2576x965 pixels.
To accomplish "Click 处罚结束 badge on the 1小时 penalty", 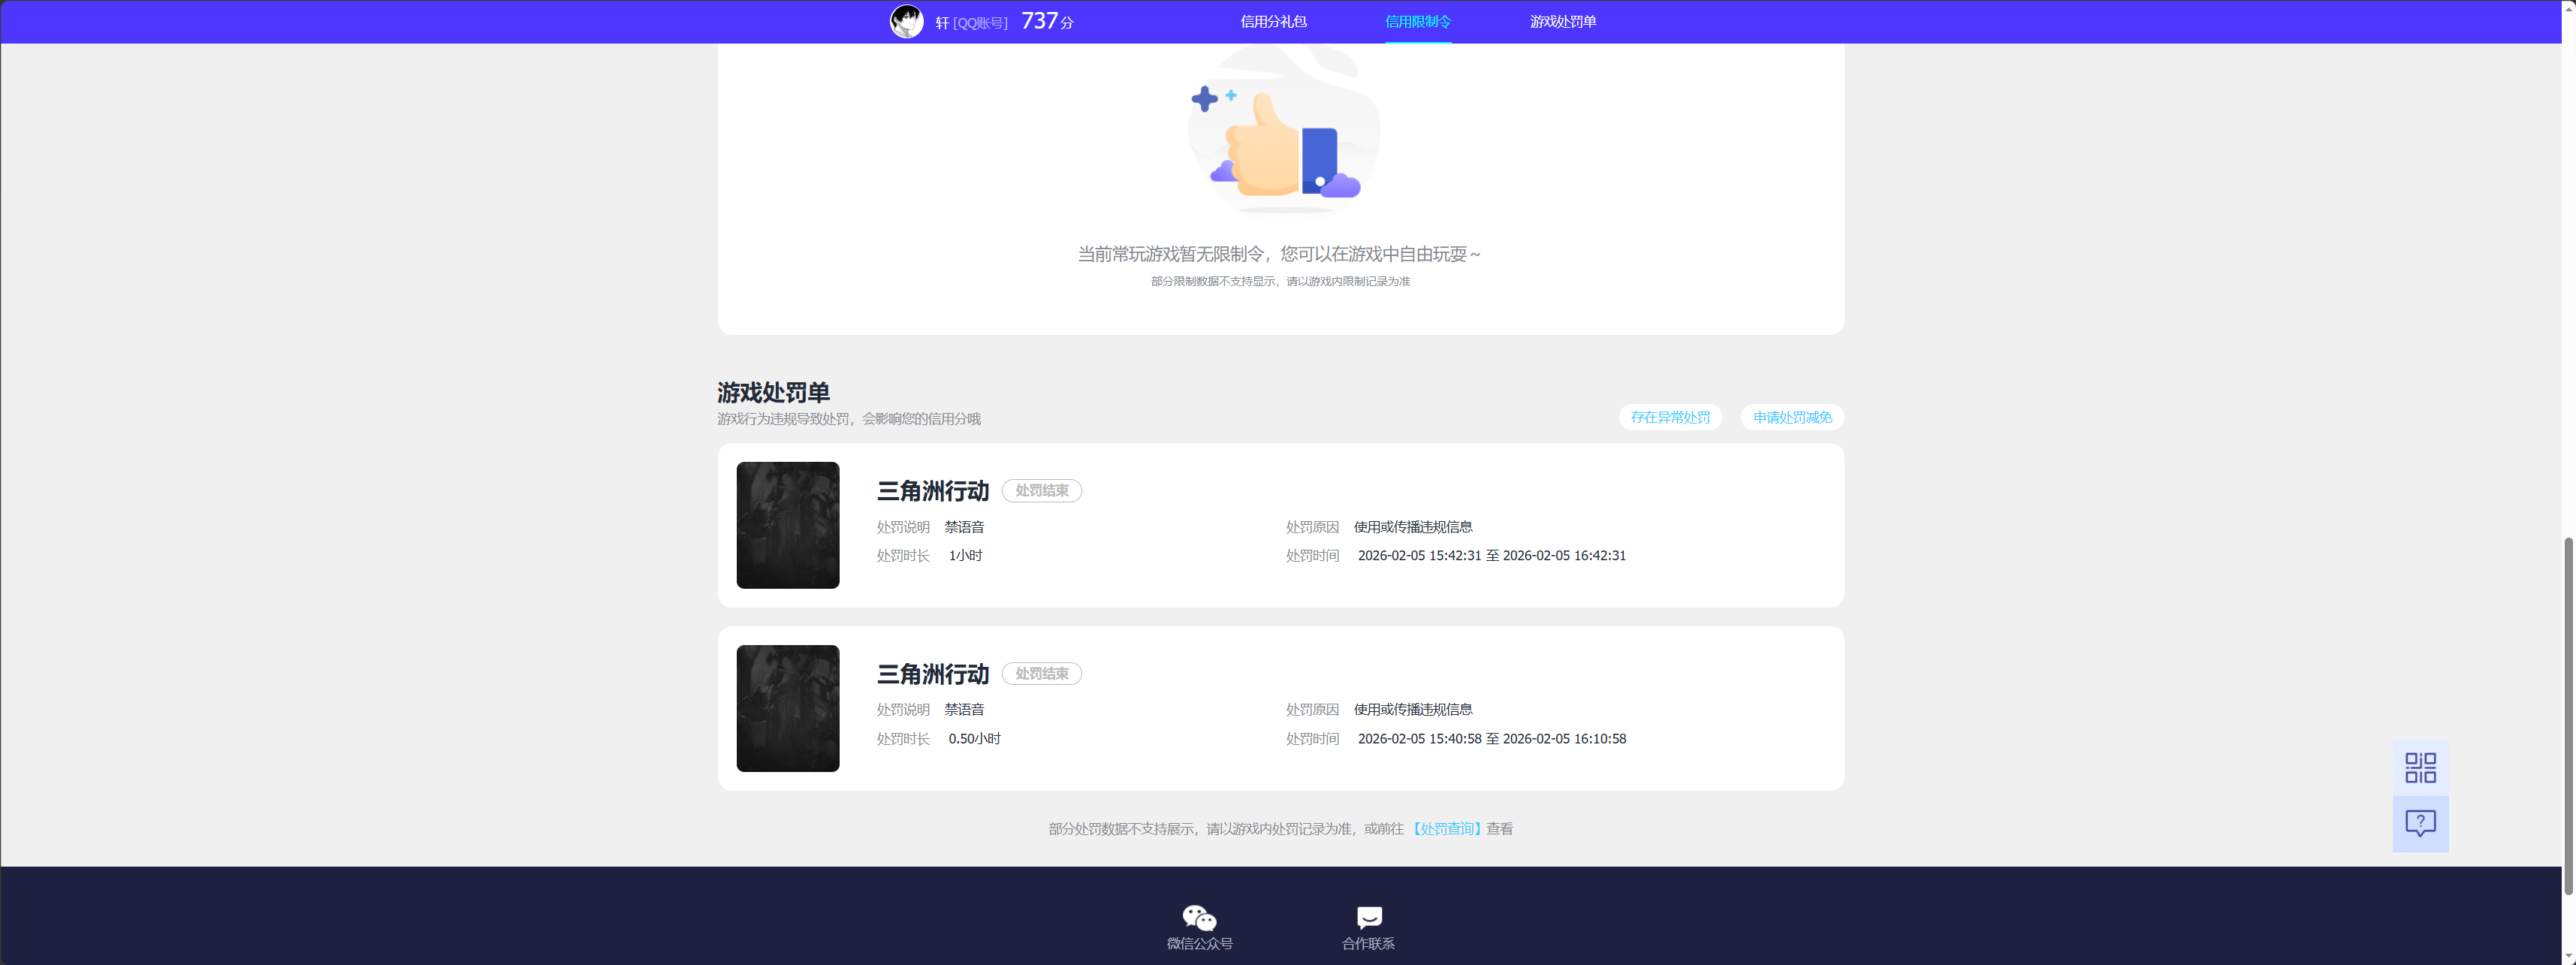I will pyautogui.click(x=1041, y=490).
